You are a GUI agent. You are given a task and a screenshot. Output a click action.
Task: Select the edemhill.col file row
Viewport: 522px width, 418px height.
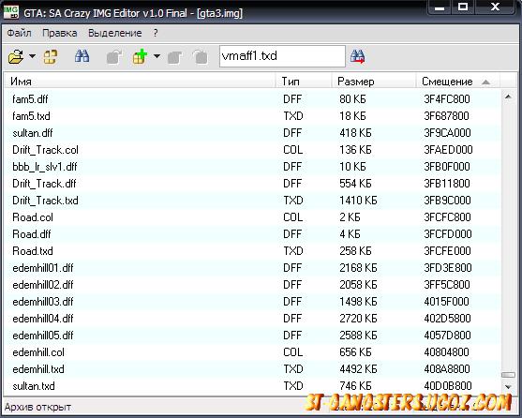coord(252,352)
